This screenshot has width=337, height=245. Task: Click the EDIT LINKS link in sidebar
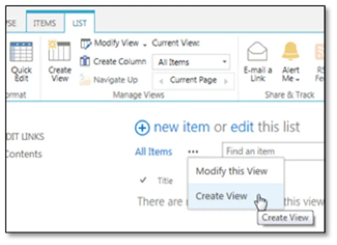[x=25, y=137]
